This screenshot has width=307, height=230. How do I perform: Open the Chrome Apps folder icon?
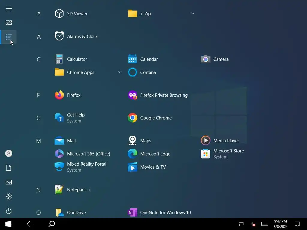(x=59, y=72)
